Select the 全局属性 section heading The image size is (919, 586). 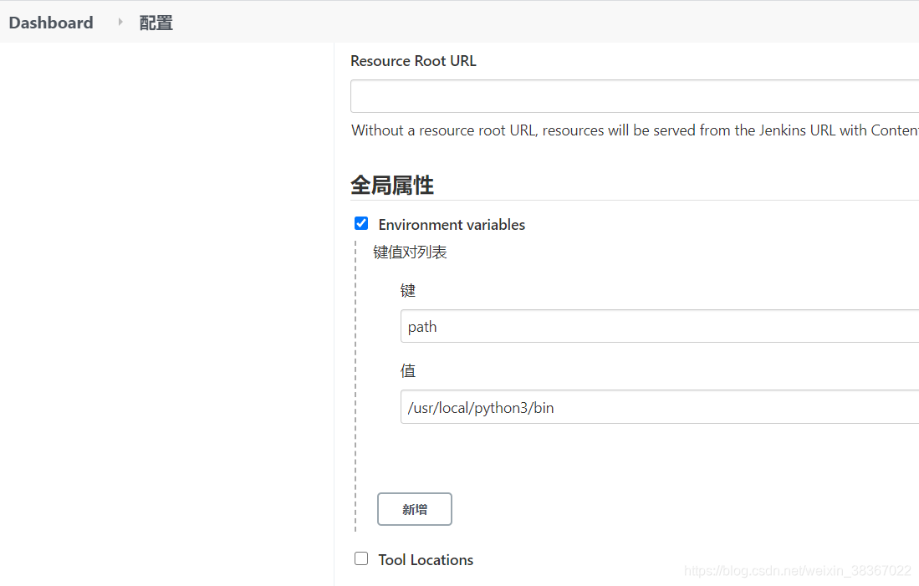point(392,186)
